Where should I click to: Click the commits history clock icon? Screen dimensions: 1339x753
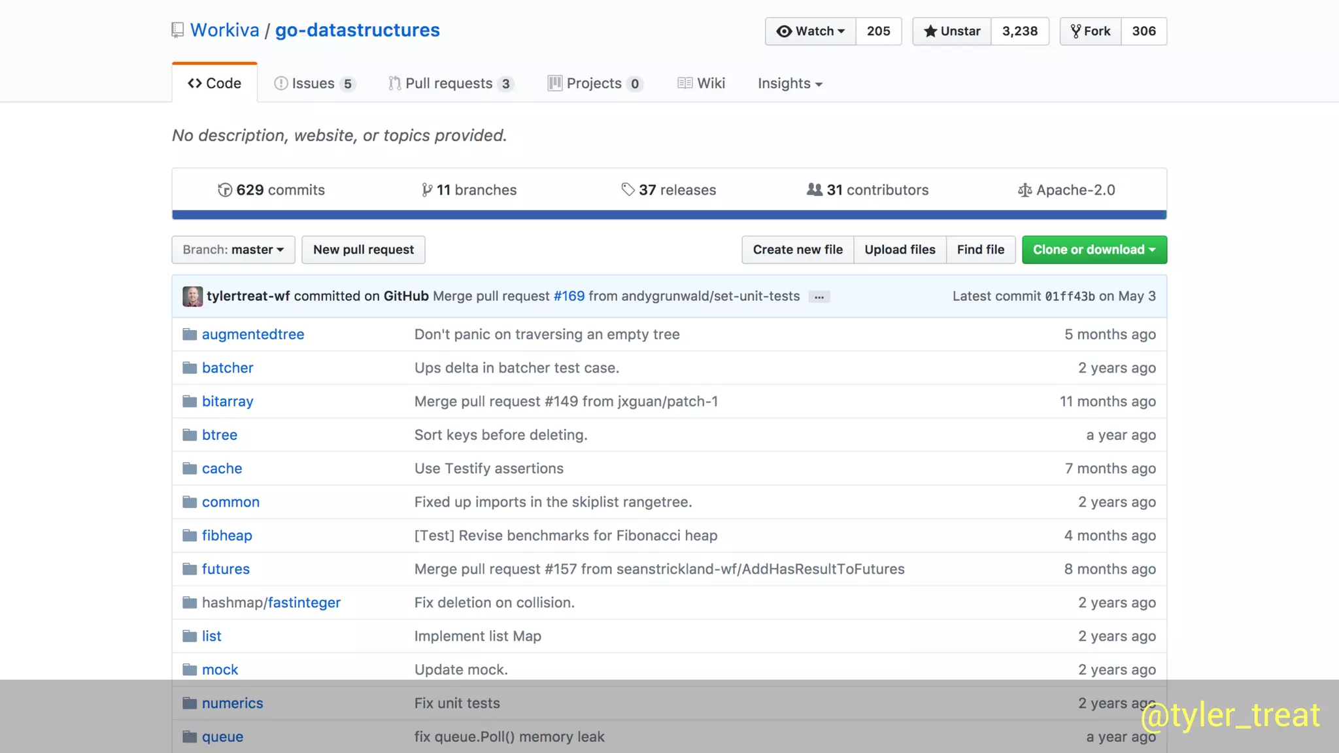(225, 190)
